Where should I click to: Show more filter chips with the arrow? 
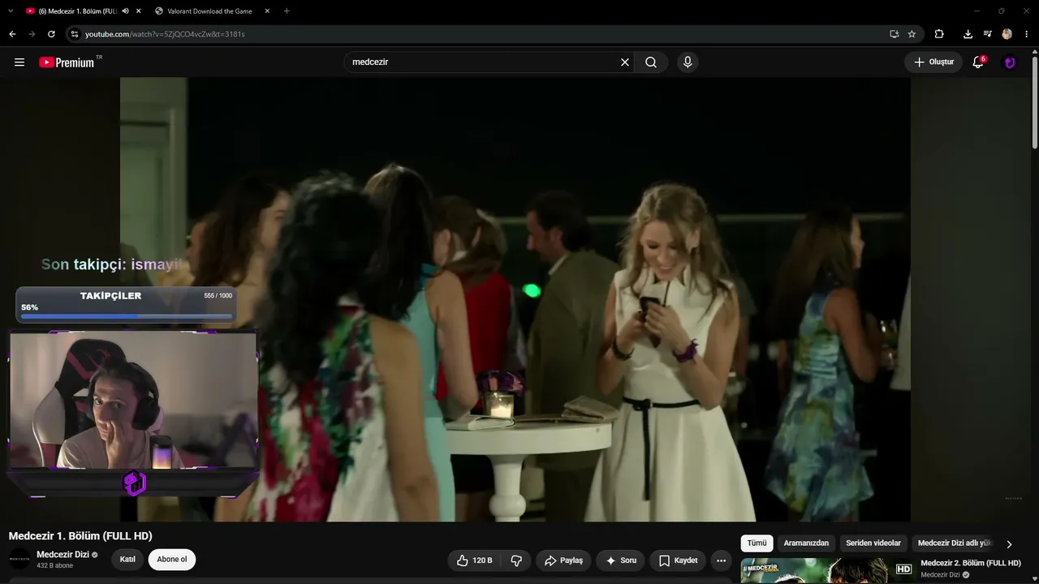click(x=1009, y=544)
